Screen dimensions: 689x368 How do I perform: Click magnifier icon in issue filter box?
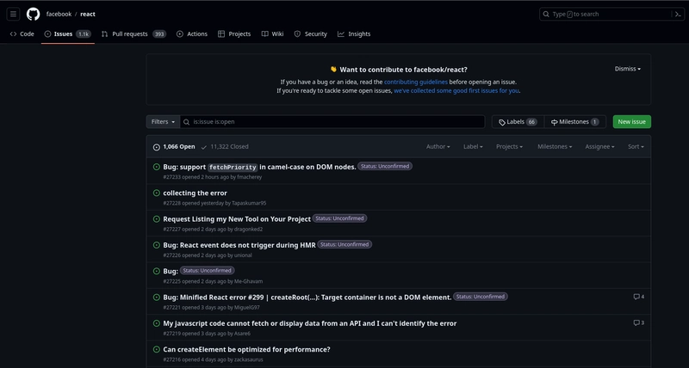(186, 122)
